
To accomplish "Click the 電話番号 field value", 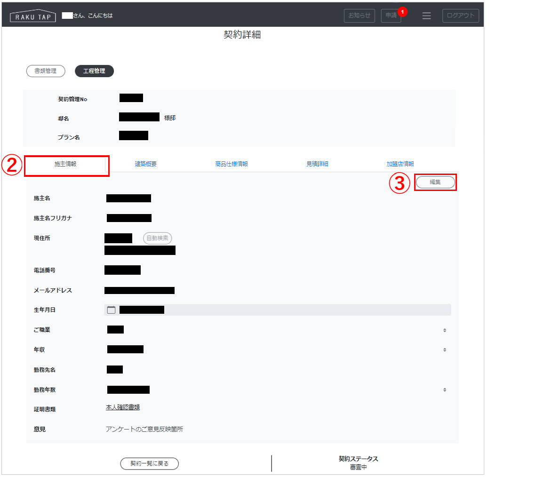I will (122, 270).
